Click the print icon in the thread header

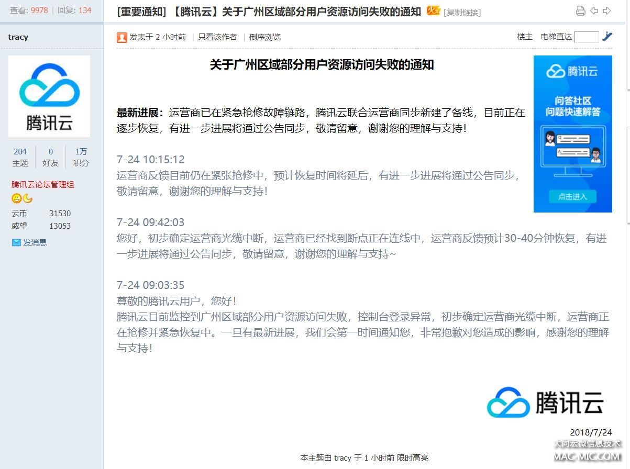[x=580, y=11]
